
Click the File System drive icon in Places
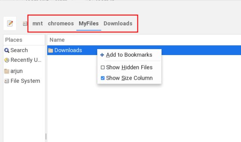click(7, 81)
